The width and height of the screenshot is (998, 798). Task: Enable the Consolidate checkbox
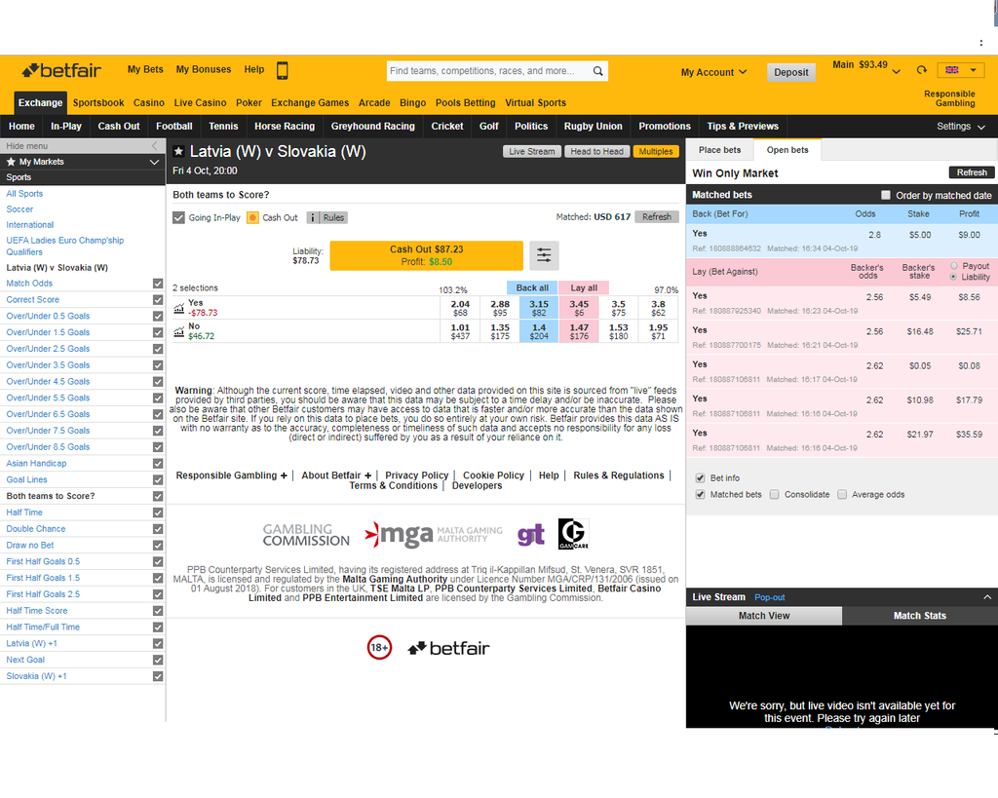click(774, 494)
